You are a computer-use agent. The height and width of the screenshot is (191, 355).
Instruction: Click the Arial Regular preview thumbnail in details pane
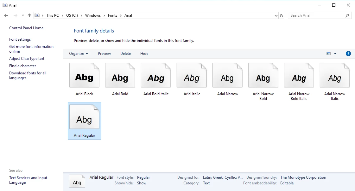77,181
